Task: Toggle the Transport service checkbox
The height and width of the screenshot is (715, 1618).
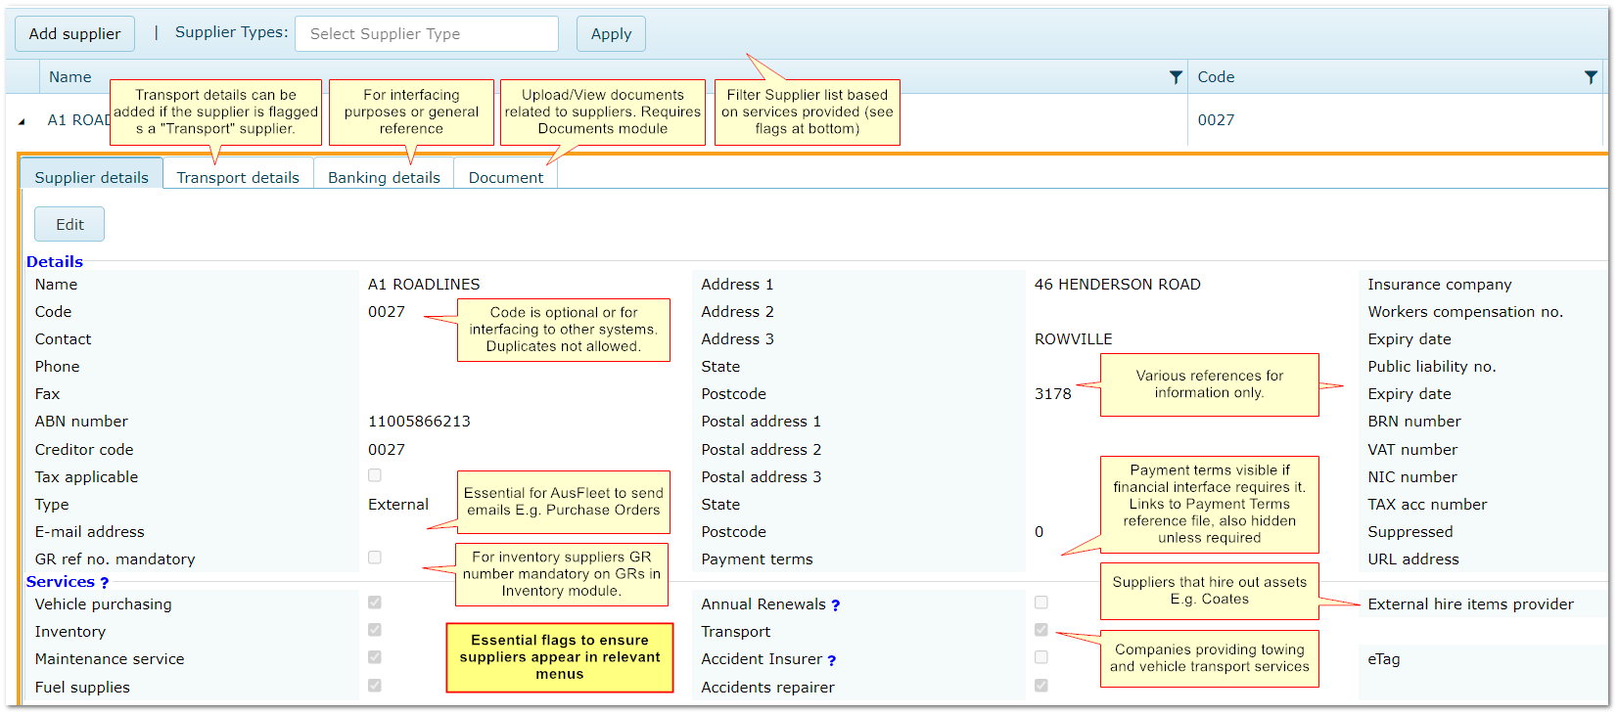Action: coord(1041,630)
